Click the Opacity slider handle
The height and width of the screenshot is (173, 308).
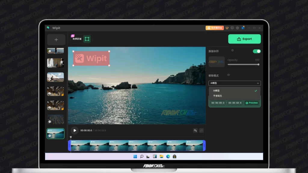pos(258,64)
